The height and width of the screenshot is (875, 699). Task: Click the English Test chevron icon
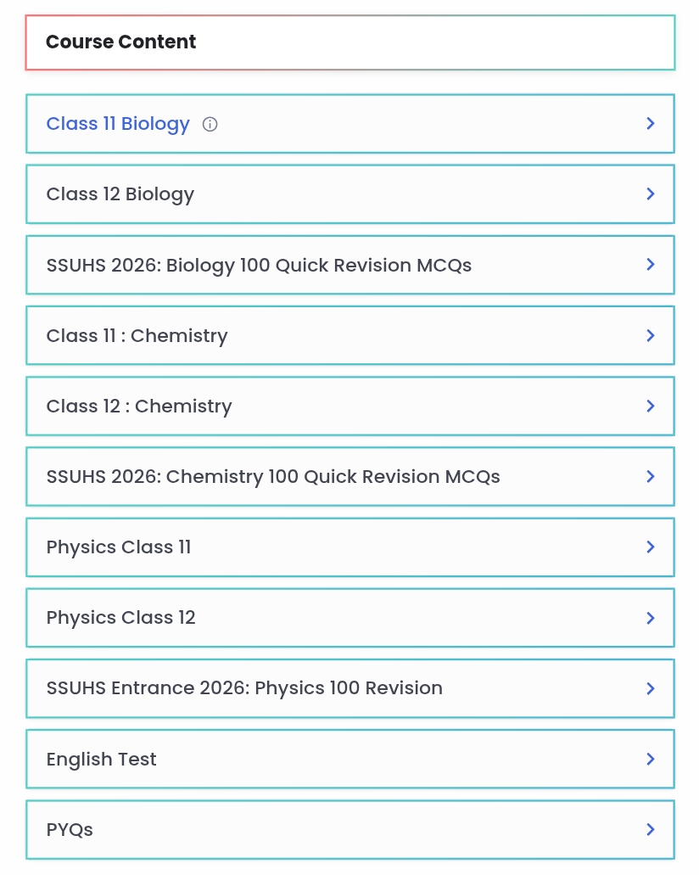pos(651,759)
